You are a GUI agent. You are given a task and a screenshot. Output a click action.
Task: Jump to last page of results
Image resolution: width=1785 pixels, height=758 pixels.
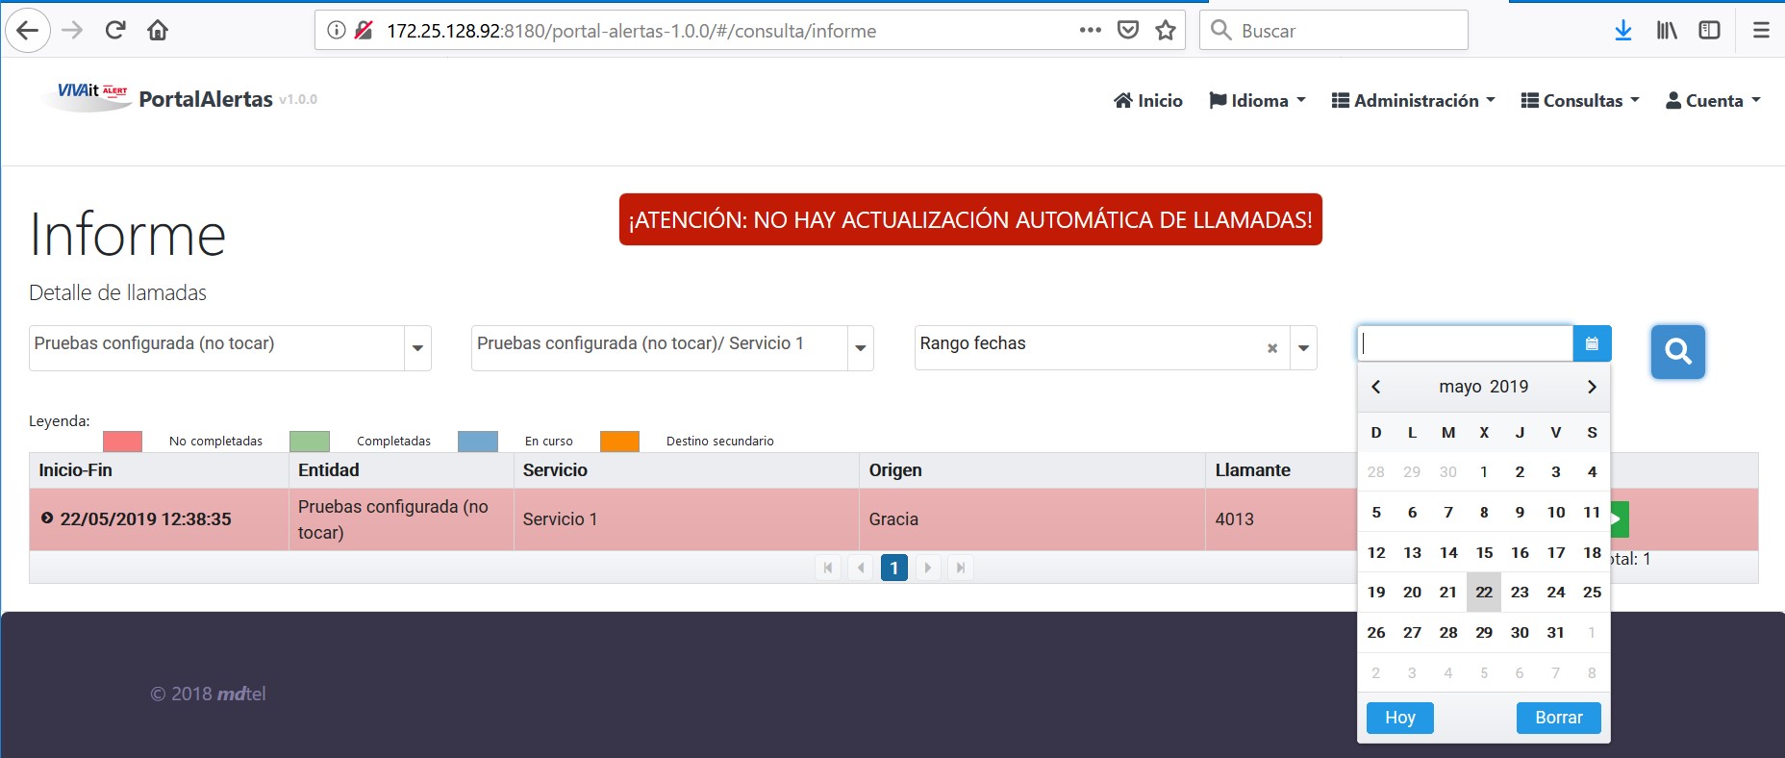click(961, 568)
